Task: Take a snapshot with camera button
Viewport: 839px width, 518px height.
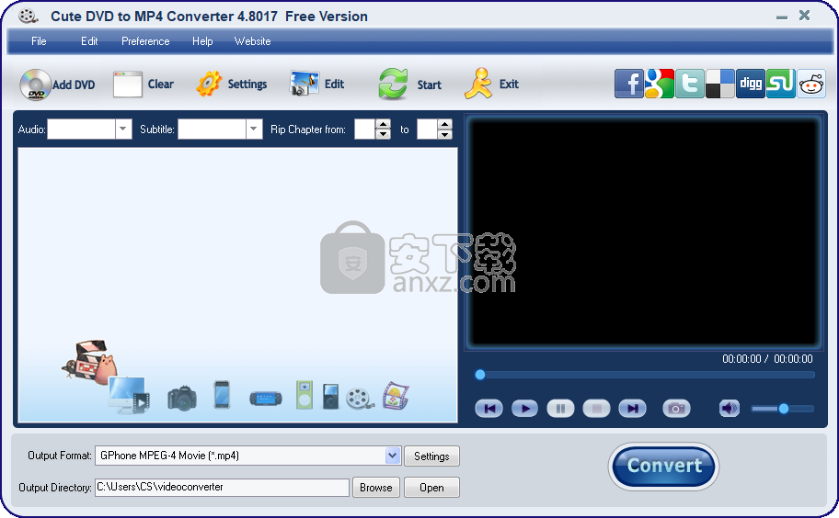Action: [x=676, y=409]
